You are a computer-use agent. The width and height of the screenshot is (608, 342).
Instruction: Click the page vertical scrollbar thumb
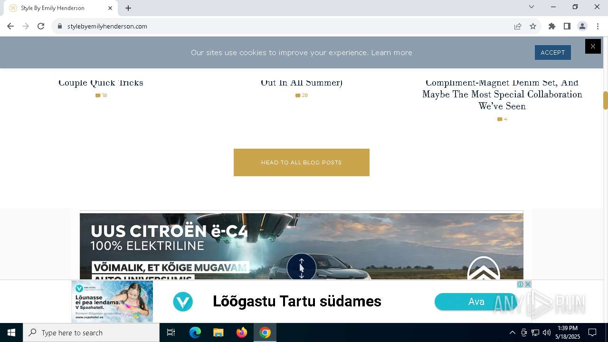(x=605, y=100)
